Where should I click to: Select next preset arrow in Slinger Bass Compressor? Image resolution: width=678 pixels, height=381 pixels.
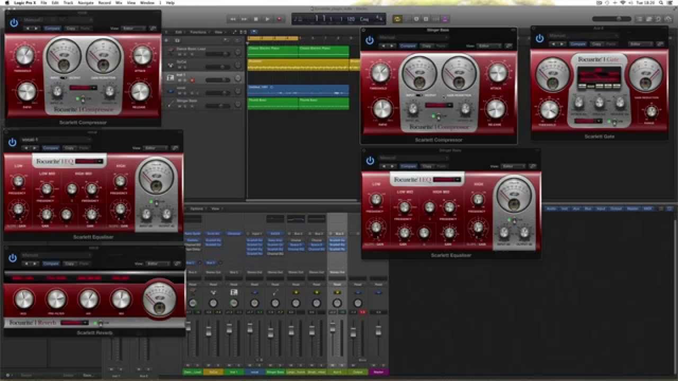(391, 46)
